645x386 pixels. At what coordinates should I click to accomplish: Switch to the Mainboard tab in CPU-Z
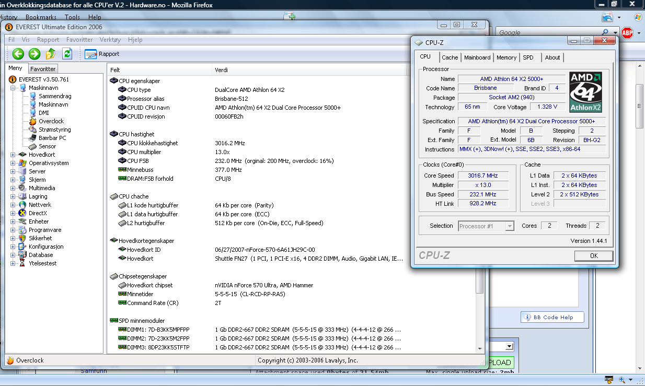pos(477,57)
